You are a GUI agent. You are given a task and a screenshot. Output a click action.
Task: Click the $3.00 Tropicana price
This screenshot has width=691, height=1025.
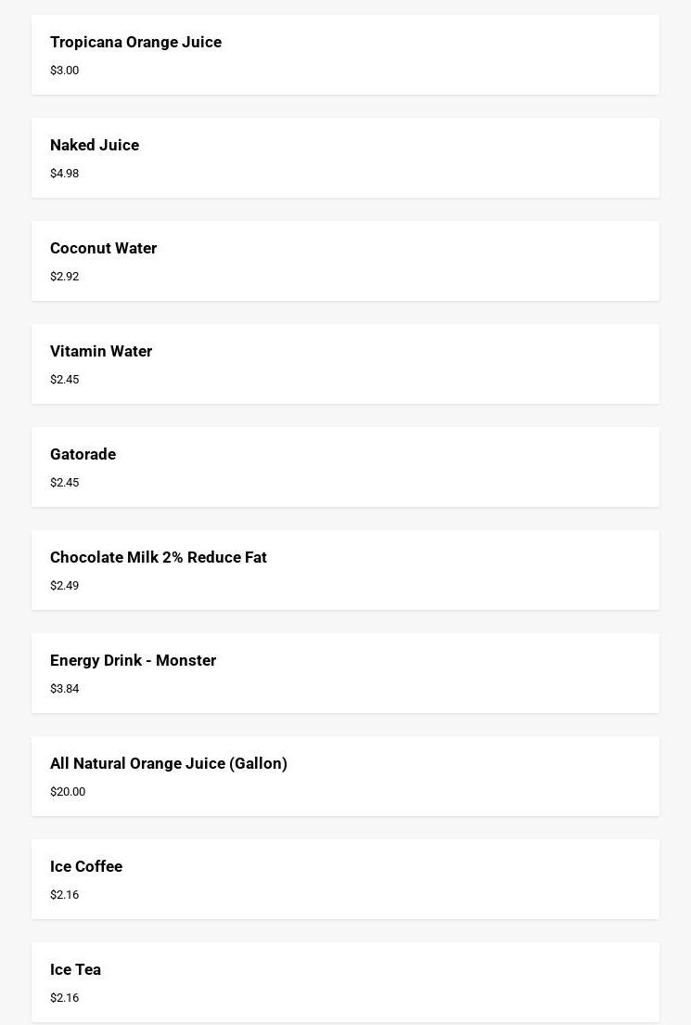tap(65, 71)
